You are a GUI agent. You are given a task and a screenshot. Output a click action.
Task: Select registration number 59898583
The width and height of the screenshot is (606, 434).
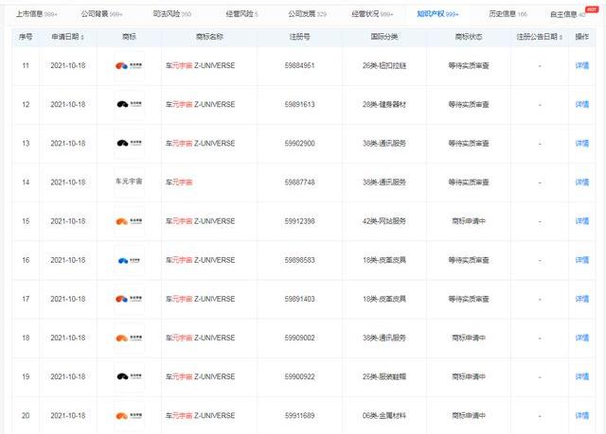point(299,260)
